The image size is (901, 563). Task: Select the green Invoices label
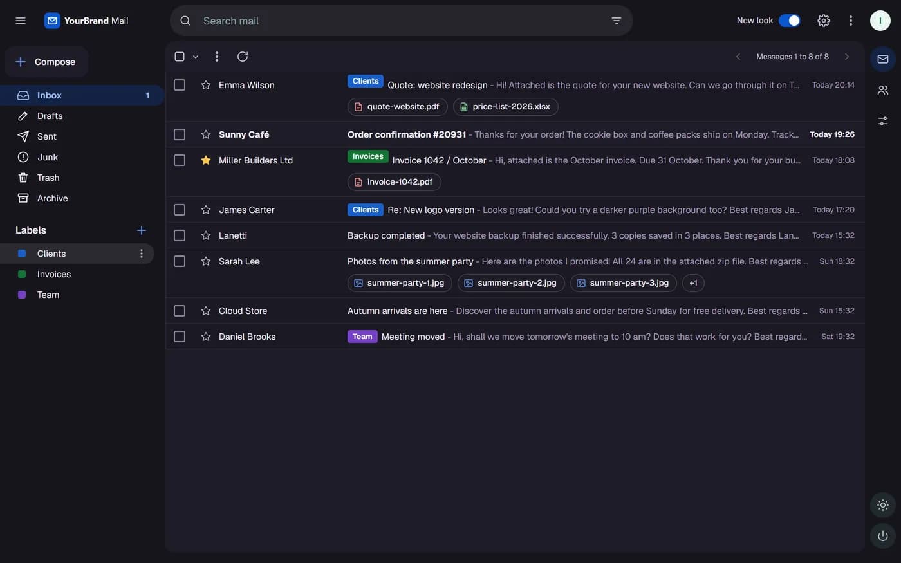point(77,274)
